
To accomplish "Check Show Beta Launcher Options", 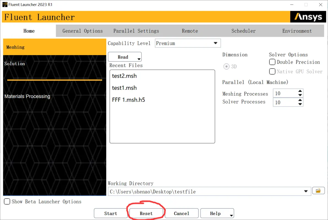I will 7,201.
